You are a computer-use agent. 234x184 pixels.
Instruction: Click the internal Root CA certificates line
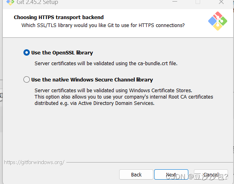click(x=124, y=97)
